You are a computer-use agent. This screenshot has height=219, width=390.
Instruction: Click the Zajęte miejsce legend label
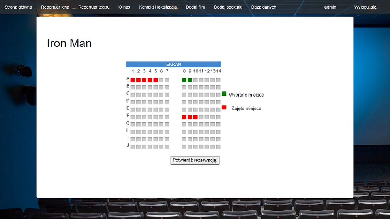click(x=246, y=108)
